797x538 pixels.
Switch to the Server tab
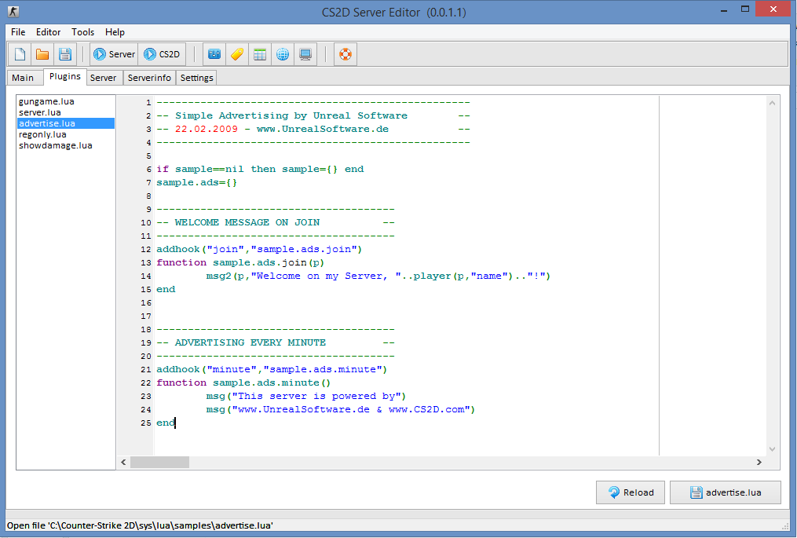[103, 77]
